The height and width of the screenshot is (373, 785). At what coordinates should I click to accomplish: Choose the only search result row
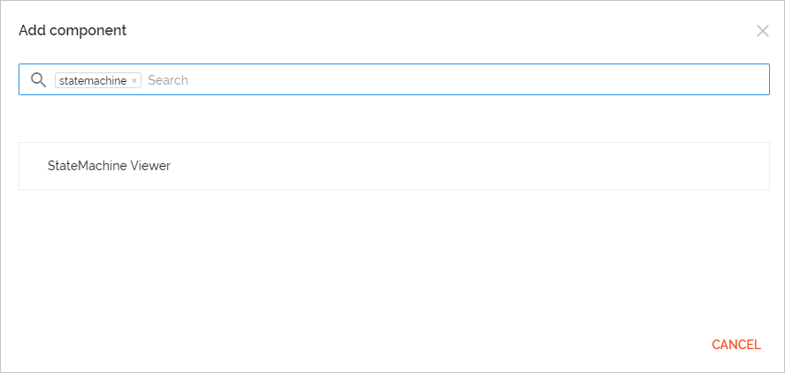point(393,166)
